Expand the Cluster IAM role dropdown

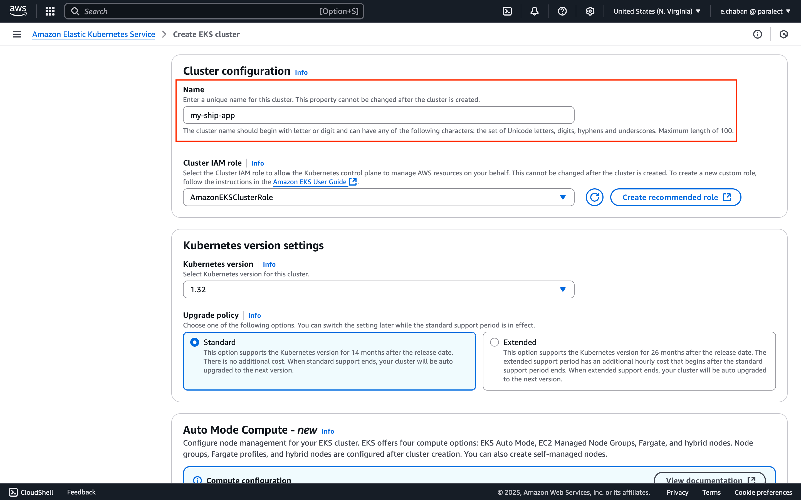coord(378,197)
